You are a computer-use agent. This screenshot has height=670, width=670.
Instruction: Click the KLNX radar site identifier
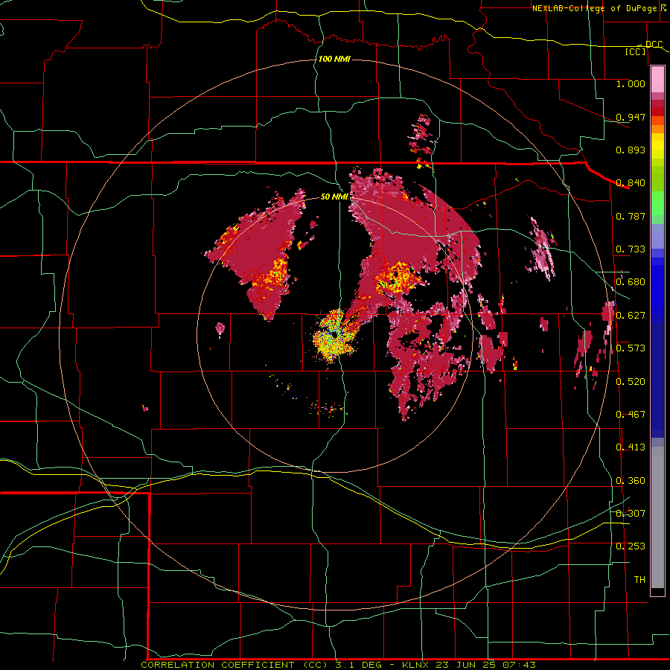tap(417, 665)
